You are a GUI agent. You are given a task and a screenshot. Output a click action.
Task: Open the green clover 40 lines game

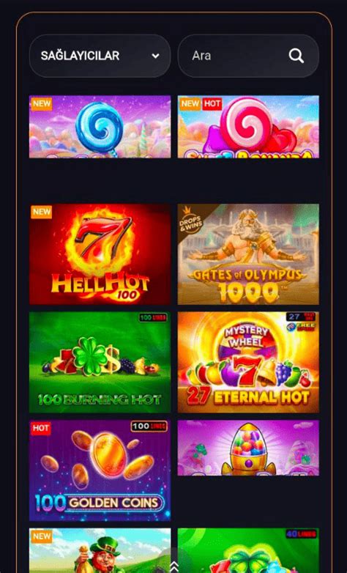248,550
